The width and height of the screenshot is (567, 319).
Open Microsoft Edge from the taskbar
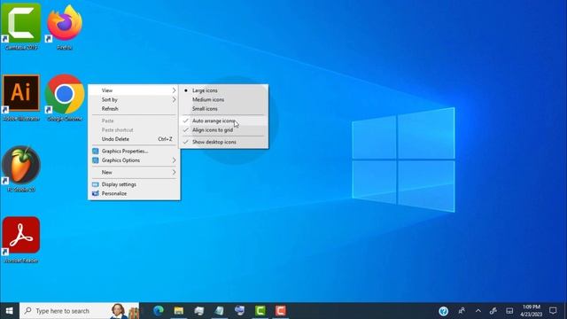tap(159, 311)
